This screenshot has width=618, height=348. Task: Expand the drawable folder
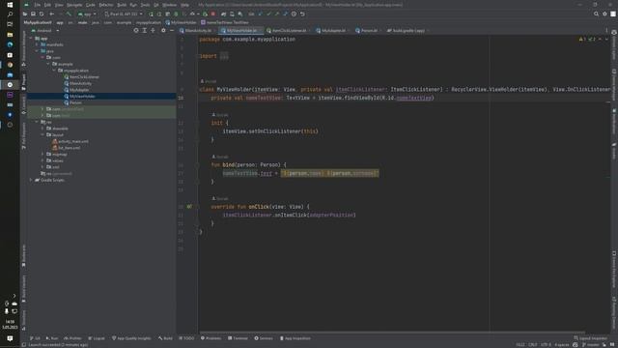(42, 129)
